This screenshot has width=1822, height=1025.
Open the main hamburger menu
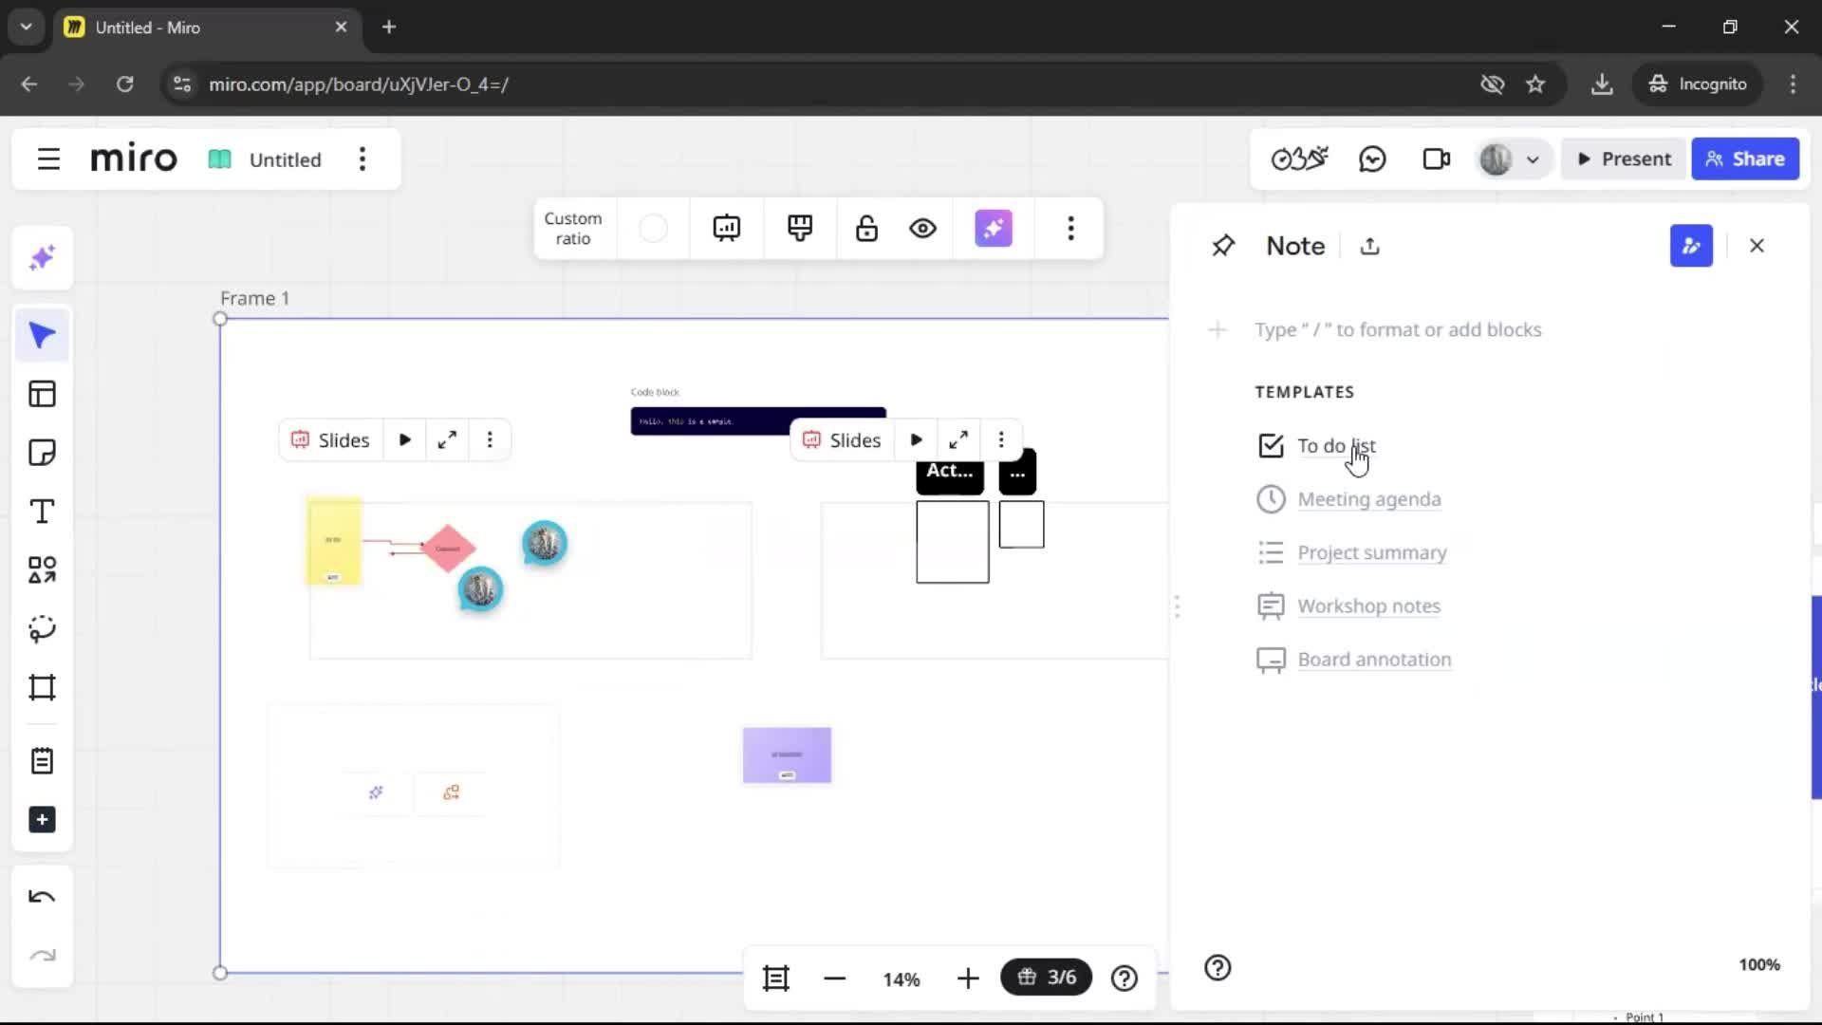(48, 159)
